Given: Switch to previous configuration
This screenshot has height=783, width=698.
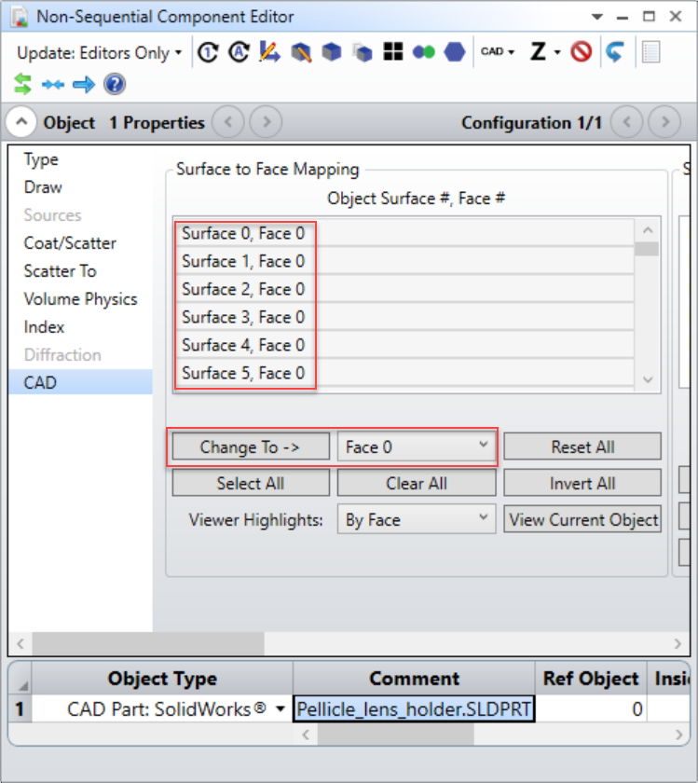Looking at the screenshot, I should pos(626,122).
